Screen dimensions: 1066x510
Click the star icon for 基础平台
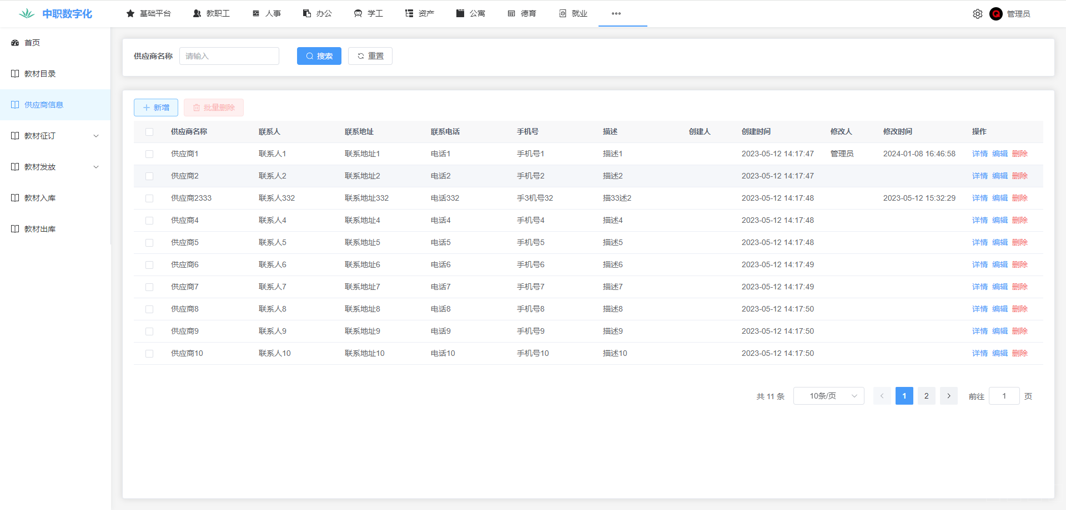click(130, 13)
